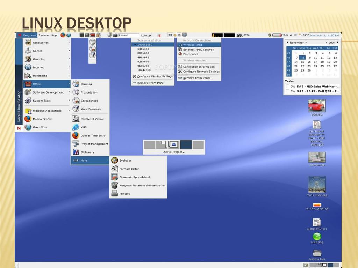Open Configure Network Settings

pos(199,72)
